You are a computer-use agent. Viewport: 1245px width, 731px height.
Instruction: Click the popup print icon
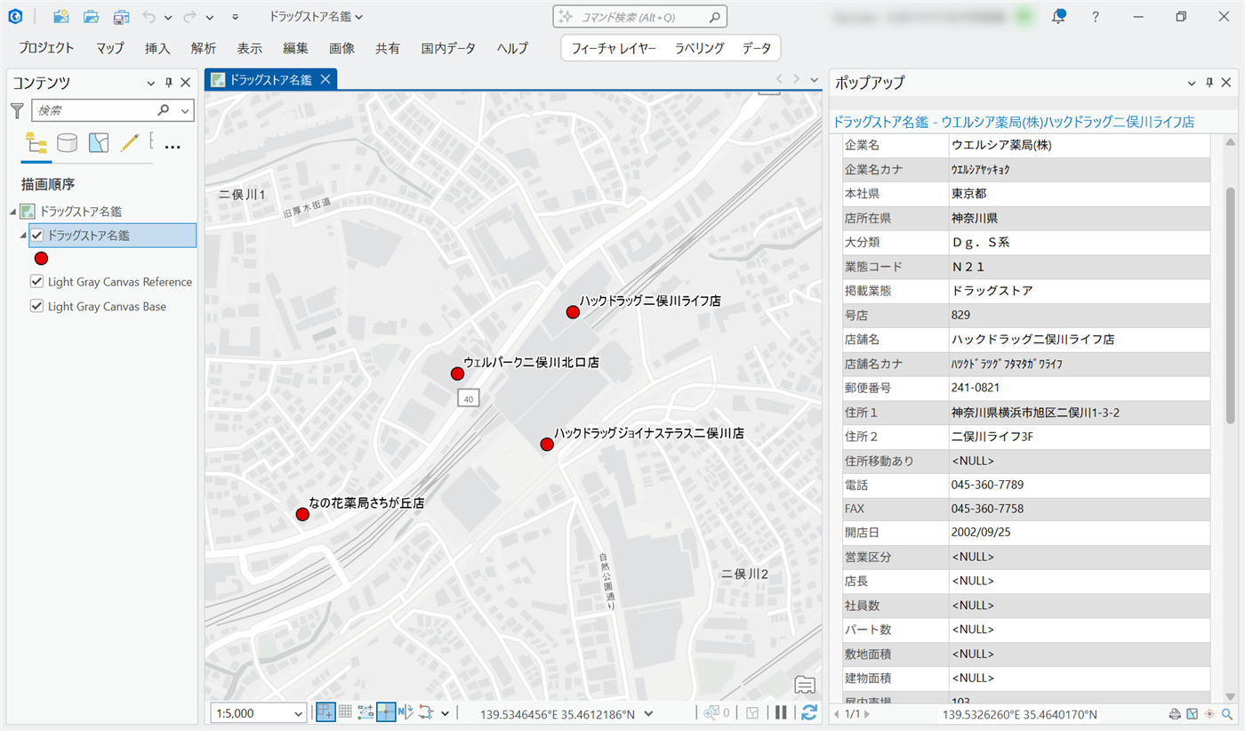pos(1175,714)
